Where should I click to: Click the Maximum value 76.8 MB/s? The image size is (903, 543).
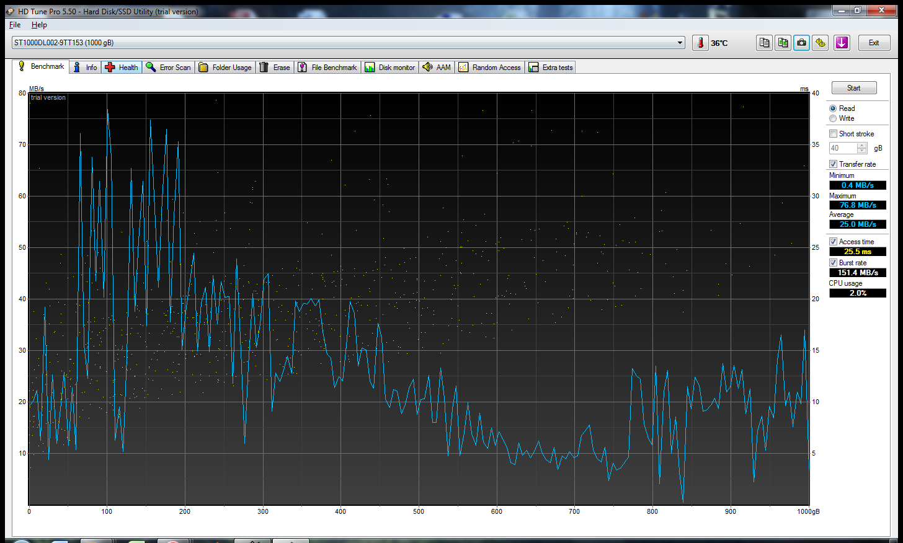[x=858, y=205]
